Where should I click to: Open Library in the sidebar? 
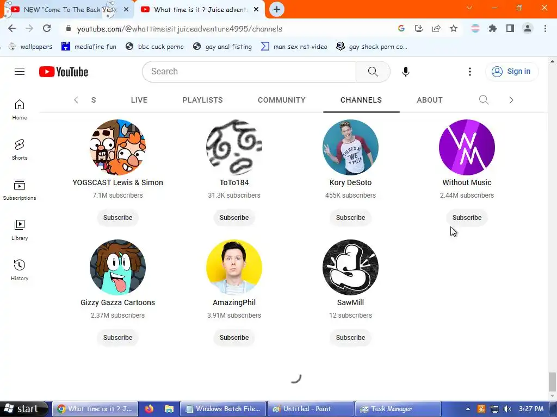click(x=20, y=230)
